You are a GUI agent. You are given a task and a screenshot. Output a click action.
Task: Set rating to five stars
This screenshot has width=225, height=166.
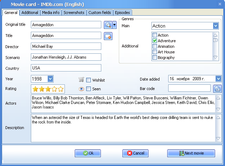(61, 89)
